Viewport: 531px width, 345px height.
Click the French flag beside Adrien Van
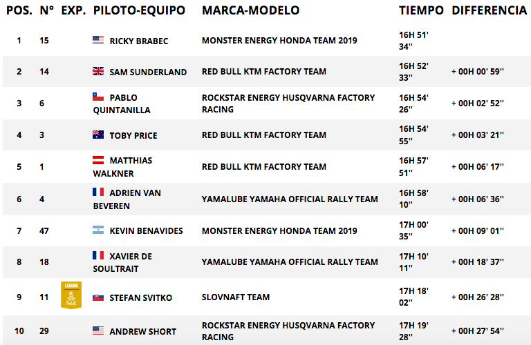coord(98,192)
